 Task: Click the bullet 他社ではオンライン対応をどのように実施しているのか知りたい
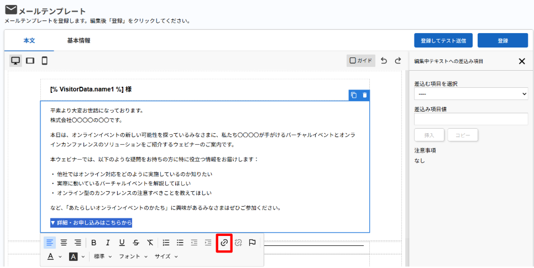click(134, 174)
